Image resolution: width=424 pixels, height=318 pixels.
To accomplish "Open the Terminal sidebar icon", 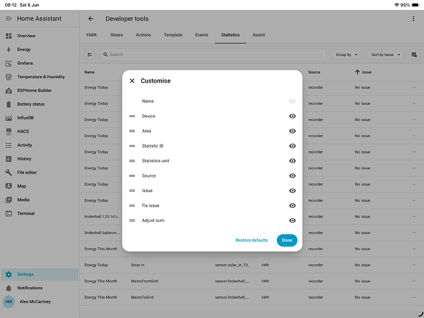I will (x=9, y=214).
